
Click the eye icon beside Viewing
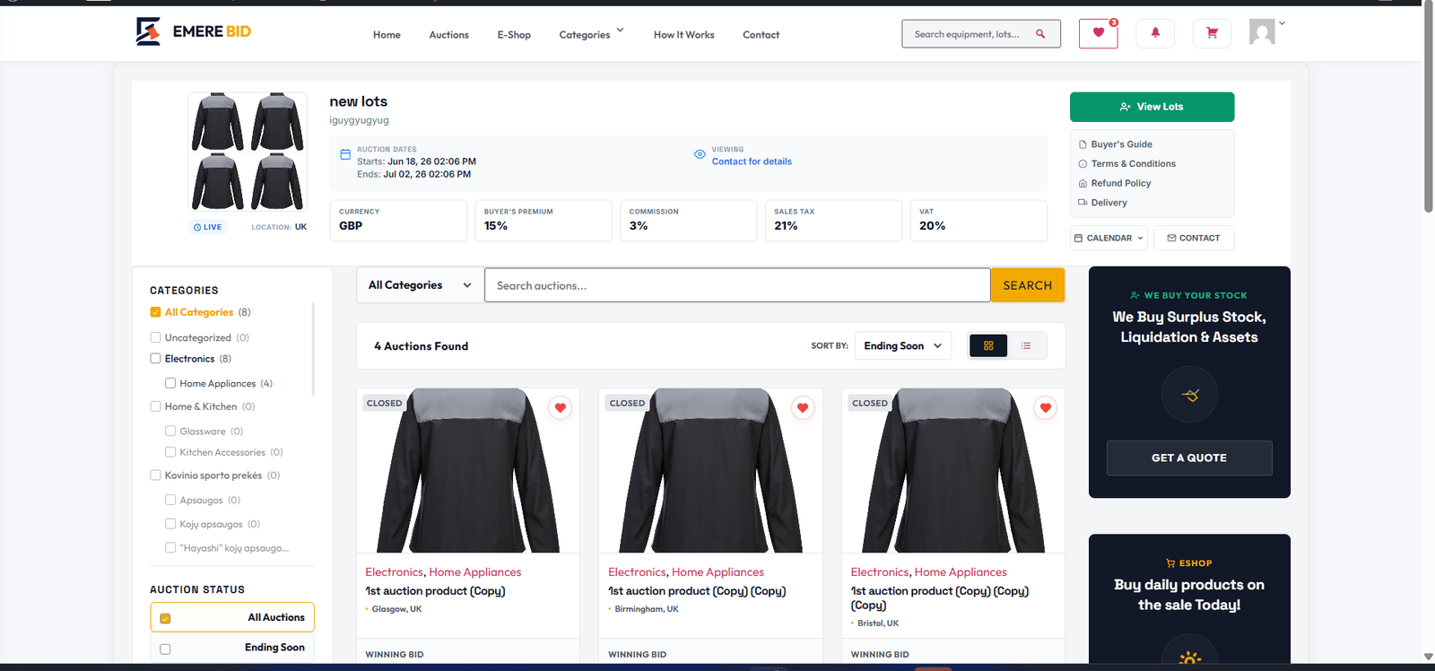pyautogui.click(x=700, y=154)
